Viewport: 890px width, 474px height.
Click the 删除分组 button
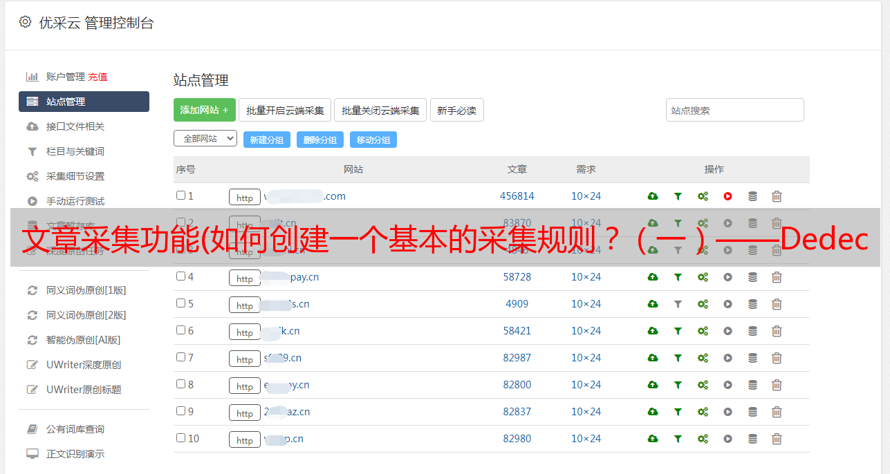point(320,140)
